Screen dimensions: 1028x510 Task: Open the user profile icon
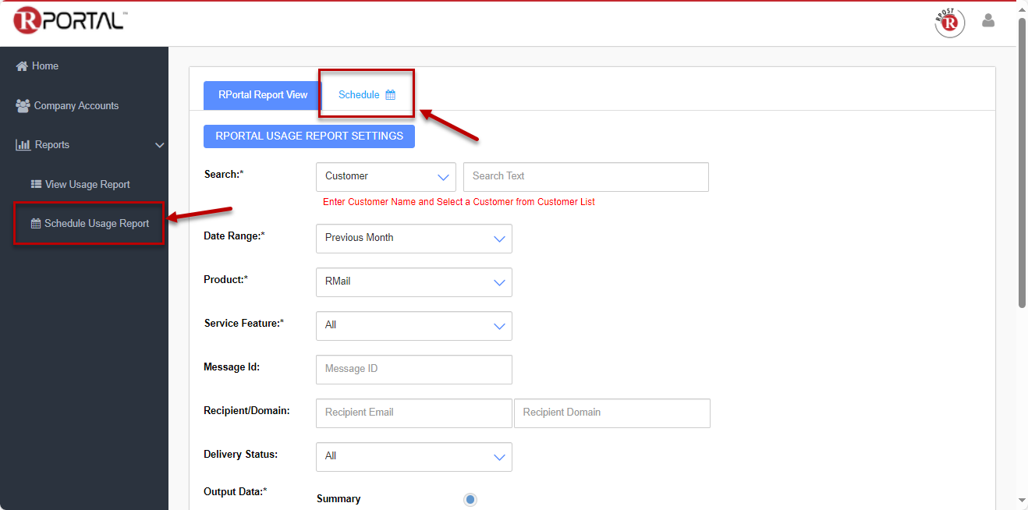tap(988, 21)
